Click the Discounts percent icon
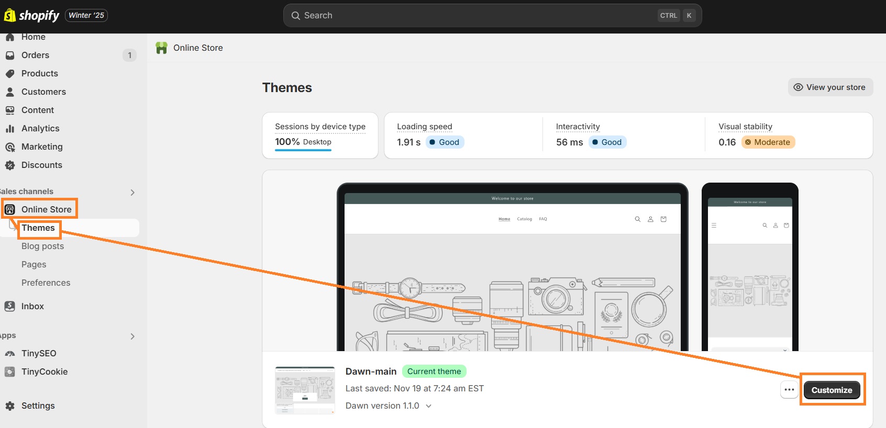Image resolution: width=886 pixels, height=428 pixels. click(10, 165)
